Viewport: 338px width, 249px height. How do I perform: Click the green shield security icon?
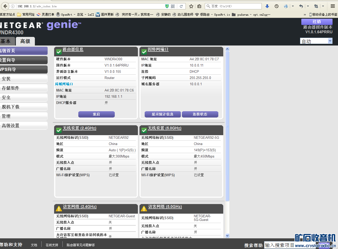[167, 6]
